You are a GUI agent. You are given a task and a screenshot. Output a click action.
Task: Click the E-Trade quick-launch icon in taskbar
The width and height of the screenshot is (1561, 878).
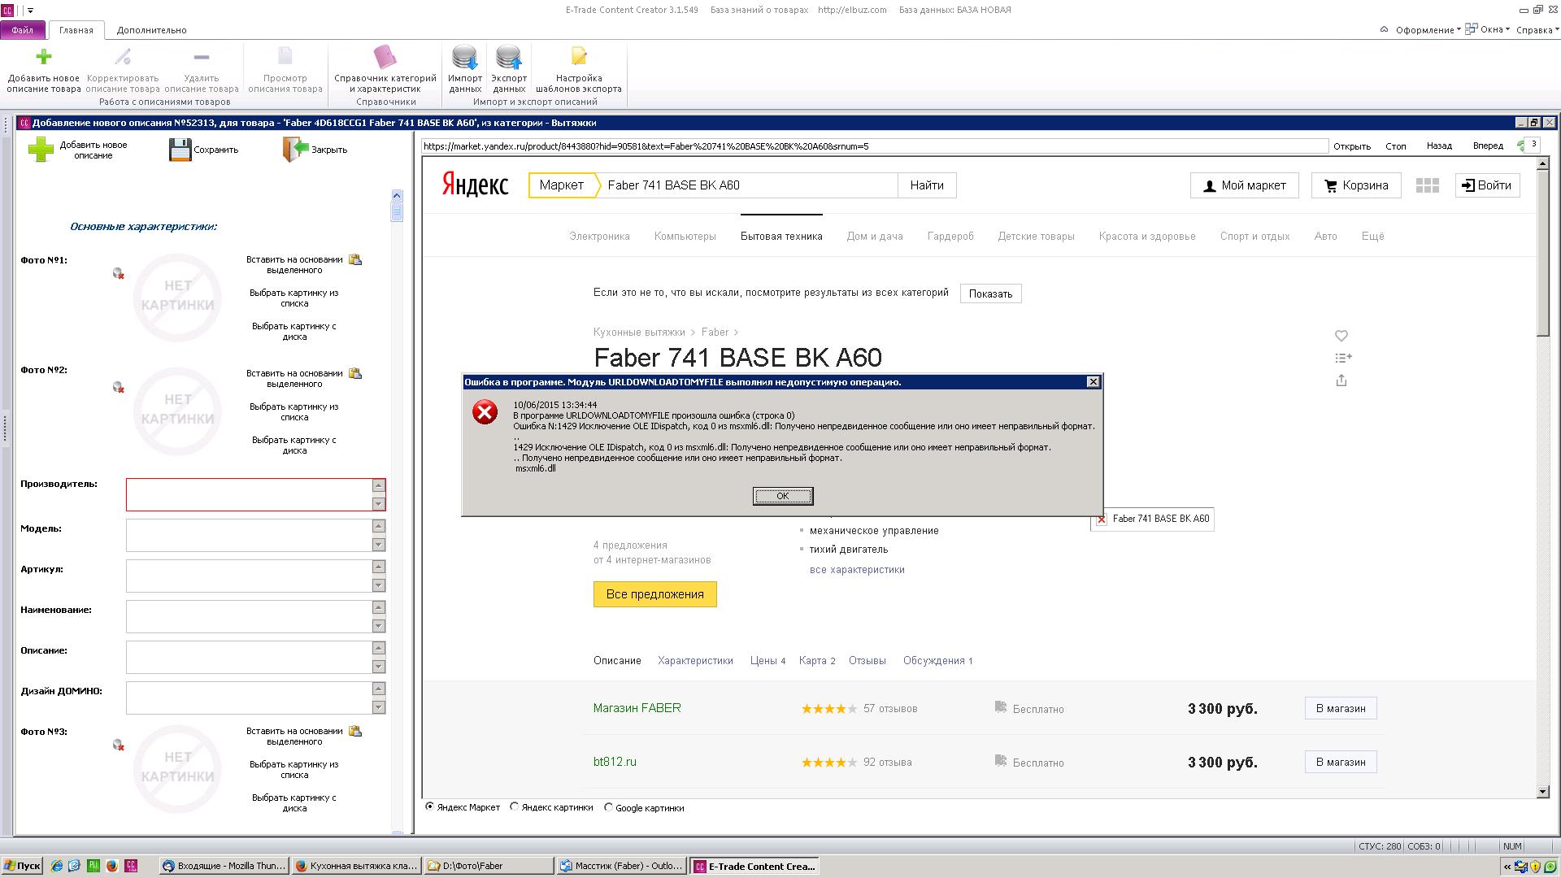pos(130,866)
